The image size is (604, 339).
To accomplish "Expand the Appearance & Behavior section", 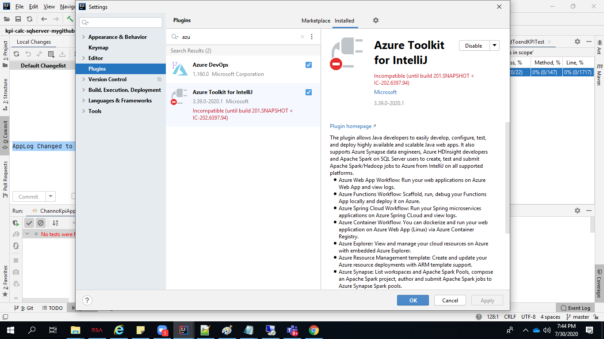I will coord(84,37).
